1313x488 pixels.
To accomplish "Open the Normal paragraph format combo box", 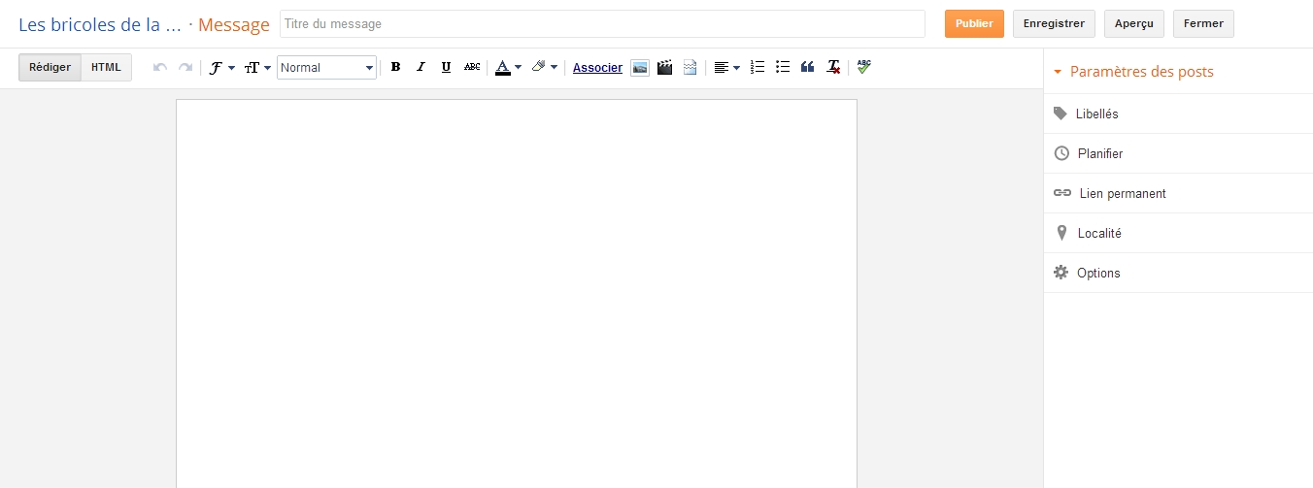I will [x=326, y=67].
